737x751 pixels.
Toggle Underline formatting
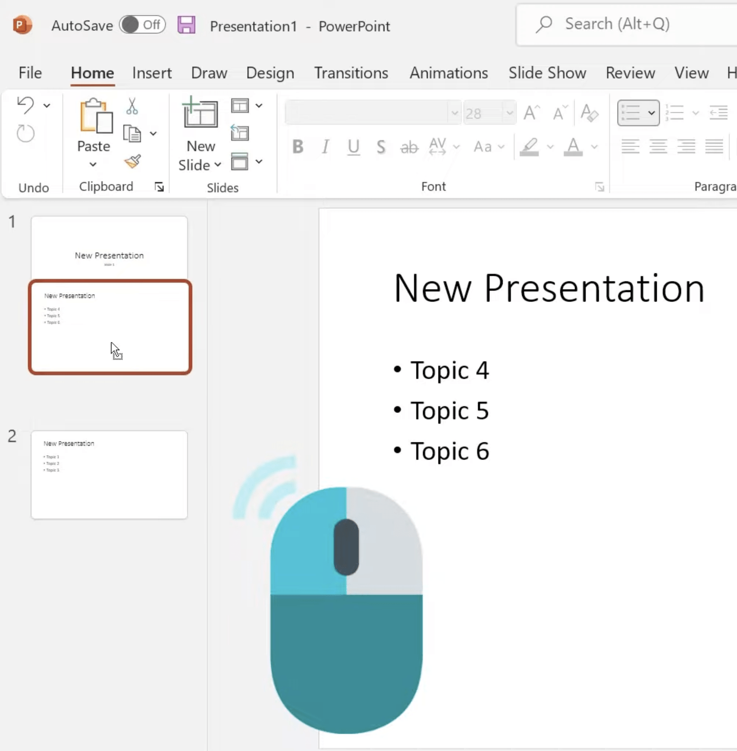coord(353,146)
